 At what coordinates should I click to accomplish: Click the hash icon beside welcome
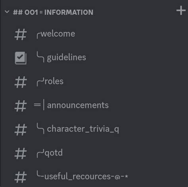coord(21,35)
